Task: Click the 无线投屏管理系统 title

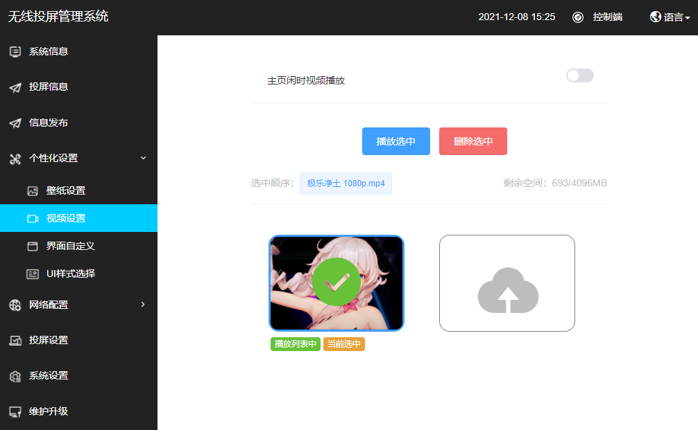Action: [x=58, y=17]
